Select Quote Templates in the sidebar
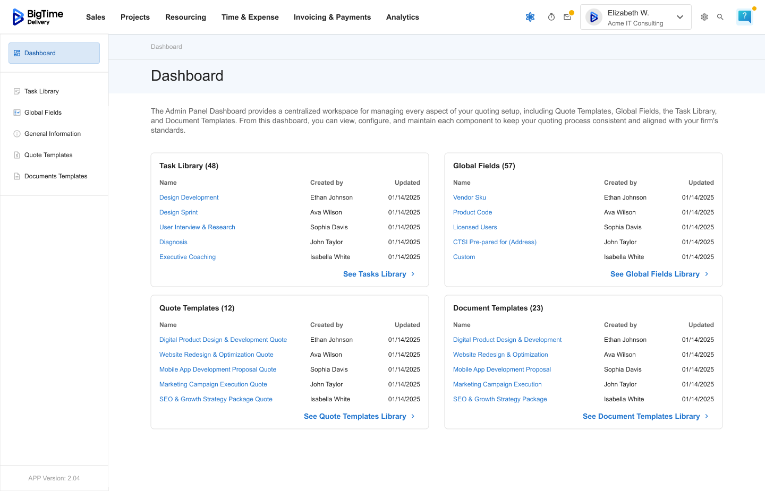Screen dimensions: 765x491 (x=48, y=155)
